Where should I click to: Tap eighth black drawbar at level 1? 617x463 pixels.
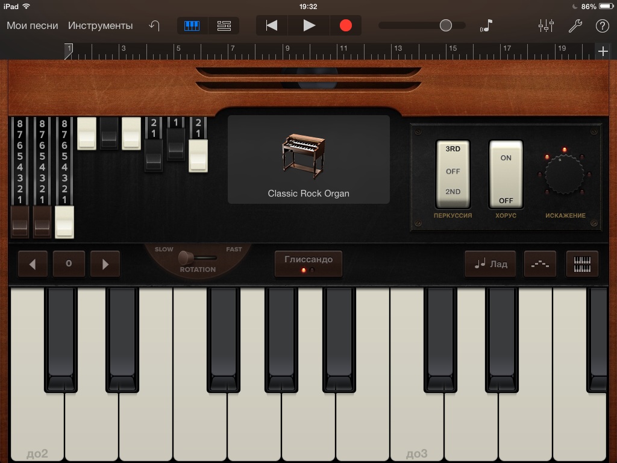(x=176, y=144)
